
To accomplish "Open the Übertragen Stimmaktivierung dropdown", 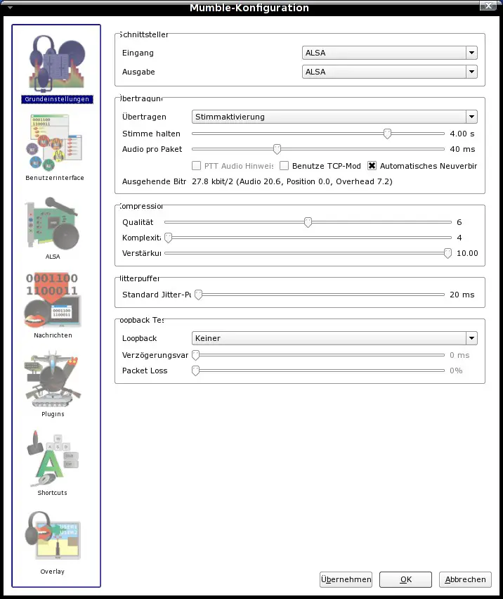I will click(x=334, y=117).
